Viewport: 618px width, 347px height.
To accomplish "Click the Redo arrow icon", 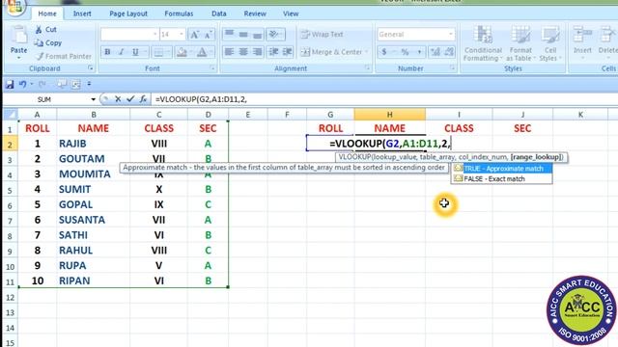I will [x=42, y=84].
